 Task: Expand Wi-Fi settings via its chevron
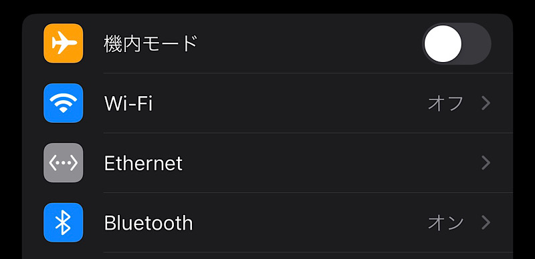(x=486, y=103)
